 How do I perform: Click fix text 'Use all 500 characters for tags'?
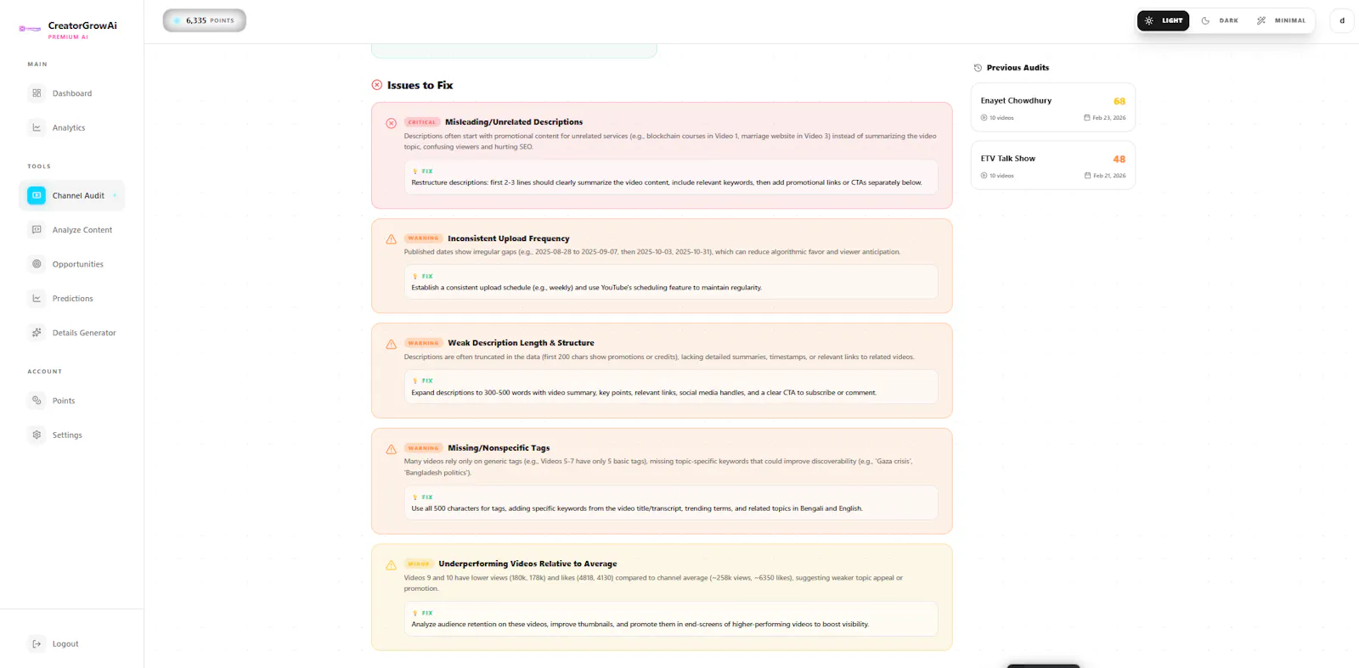pos(637,508)
